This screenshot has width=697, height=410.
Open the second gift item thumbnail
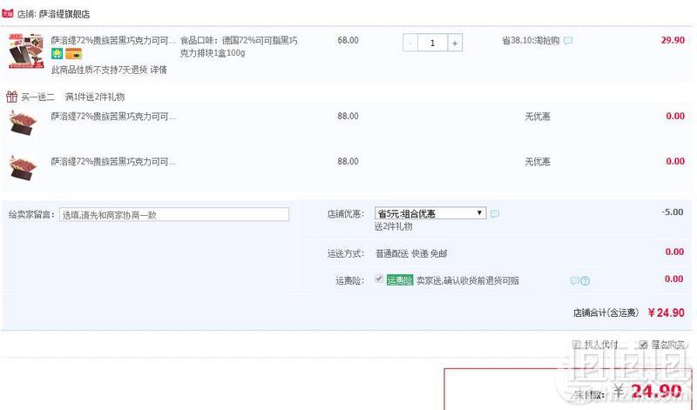pyautogui.click(x=24, y=167)
